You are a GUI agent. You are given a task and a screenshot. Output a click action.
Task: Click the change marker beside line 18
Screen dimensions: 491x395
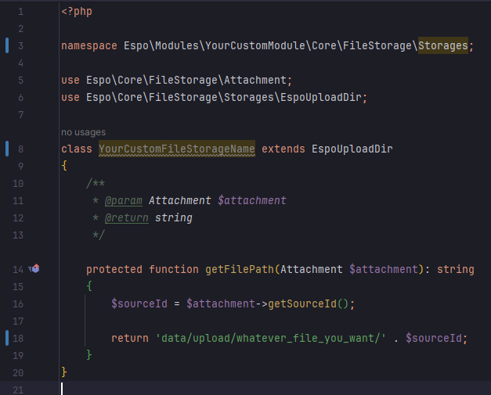(x=7, y=338)
